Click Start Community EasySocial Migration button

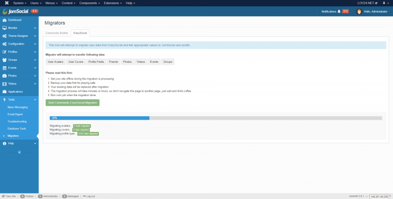72,103
